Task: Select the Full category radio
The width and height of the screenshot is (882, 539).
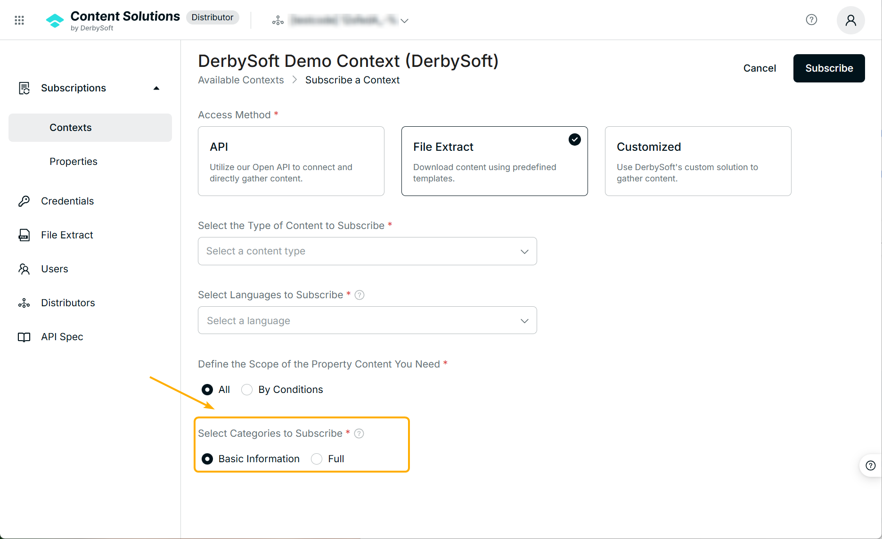Action: (x=317, y=459)
